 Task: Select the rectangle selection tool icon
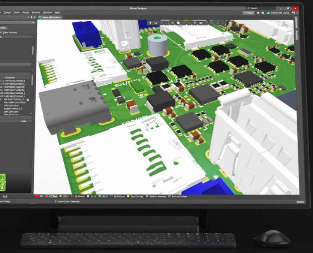click(x=167, y=23)
